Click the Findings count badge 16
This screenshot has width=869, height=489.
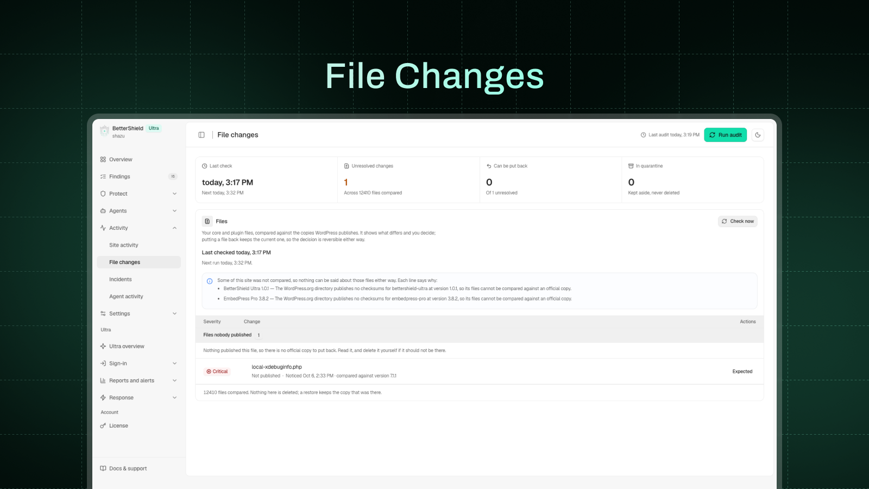click(x=173, y=177)
